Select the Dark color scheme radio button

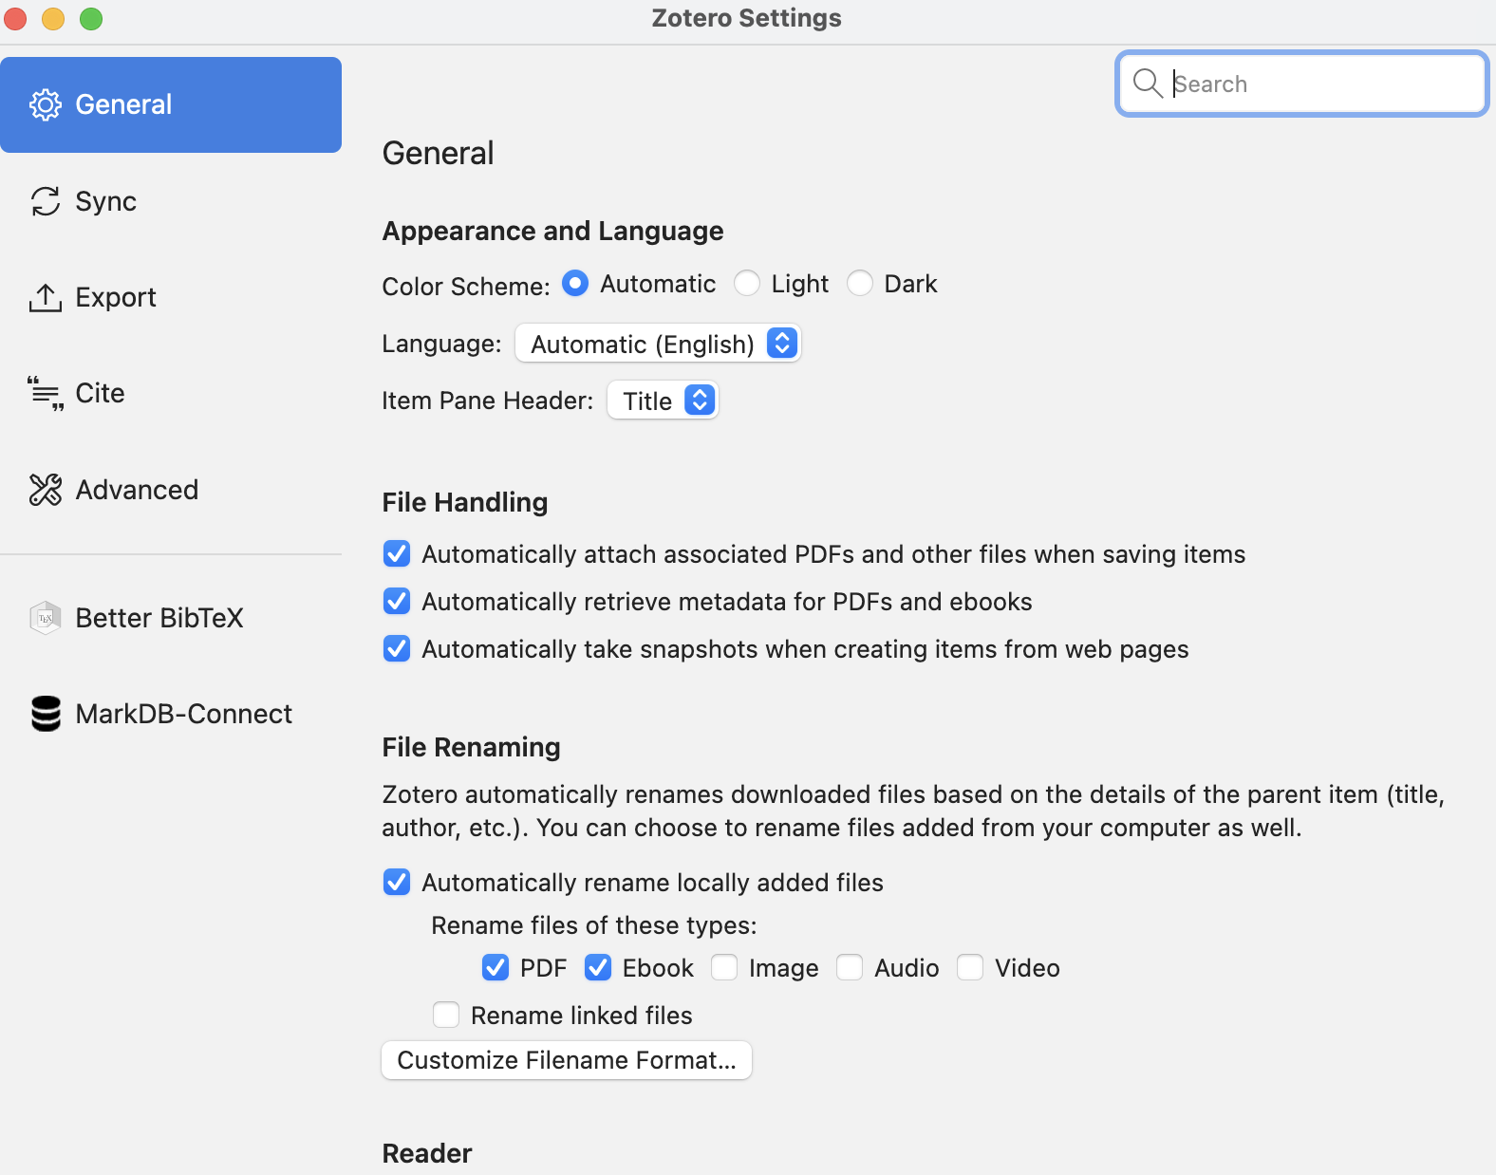point(860,284)
